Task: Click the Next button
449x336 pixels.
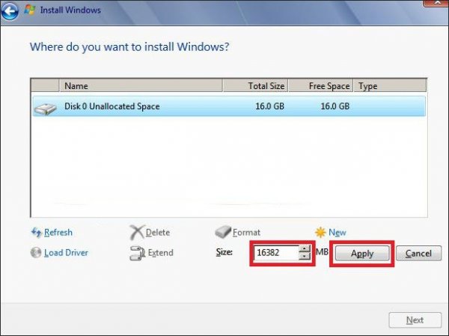Action: 415,320
